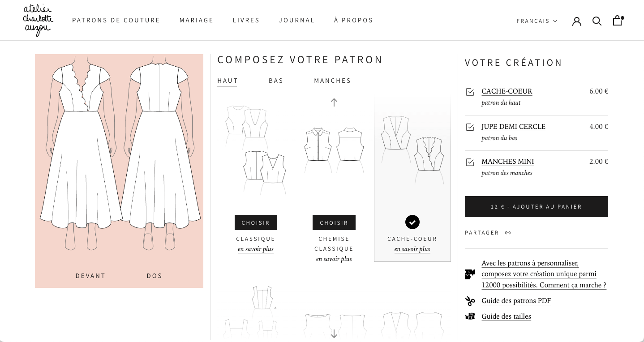Click the search magnifier icon
This screenshot has height=342, width=644.
[x=597, y=21]
